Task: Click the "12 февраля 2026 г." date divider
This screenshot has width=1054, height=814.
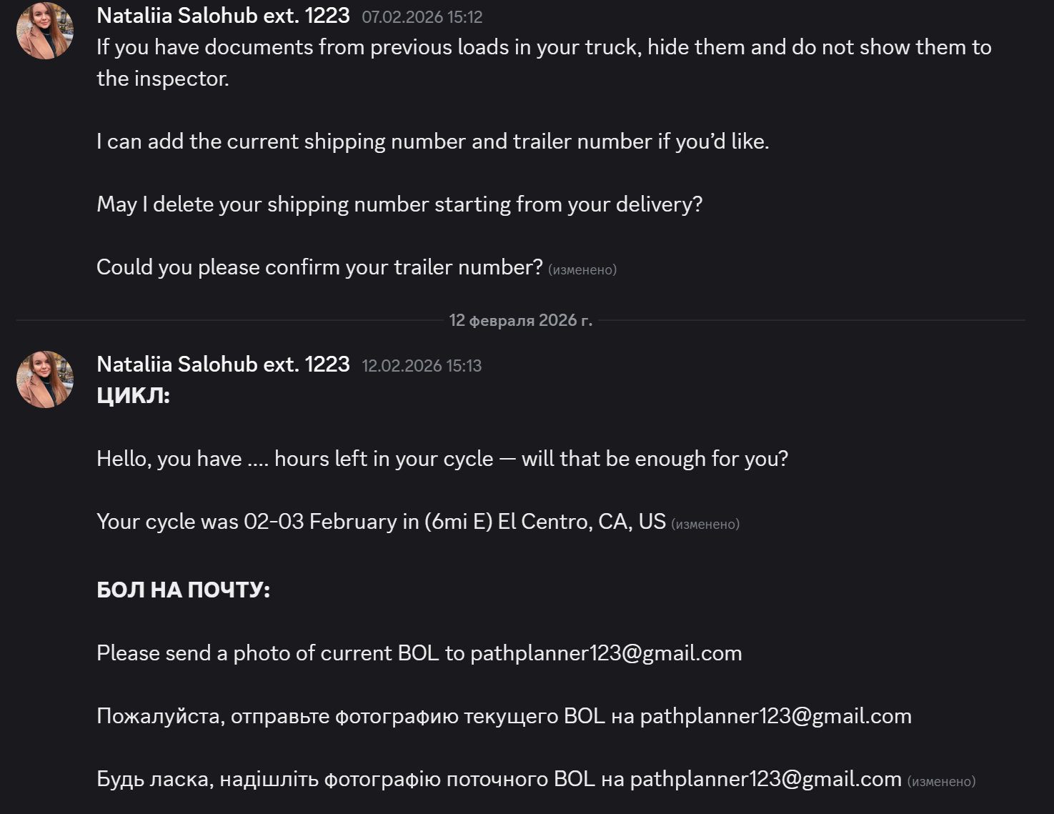Action: [520, 320]
